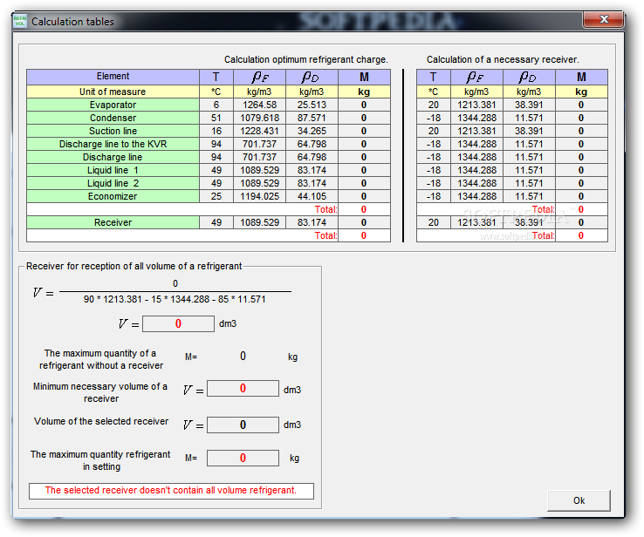Click Condenser temperature value 51
Viewport: 644px width, 537px height.
click(216, 118)
